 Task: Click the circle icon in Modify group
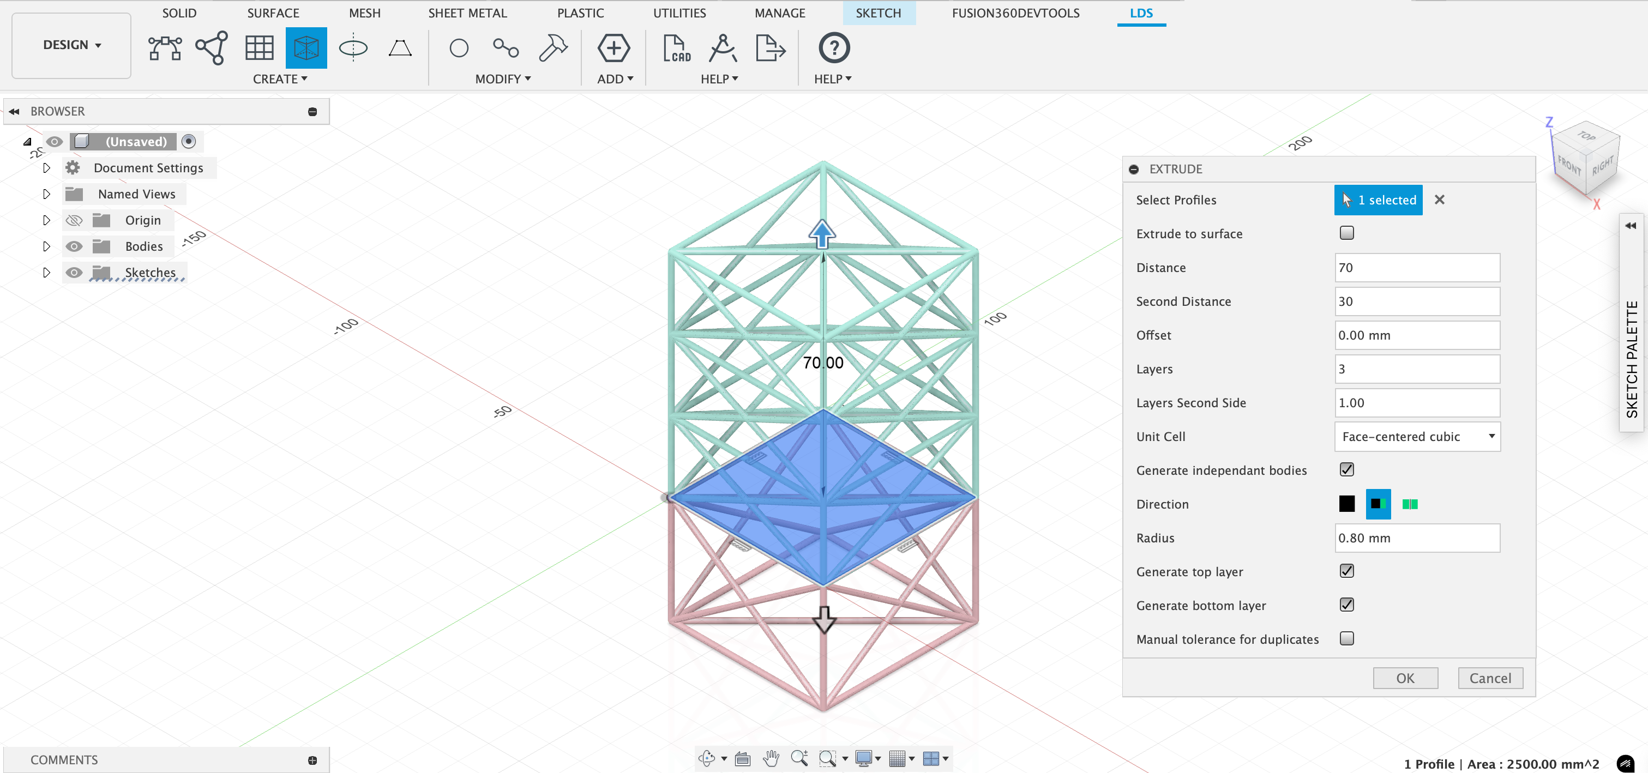click(459, 48)
